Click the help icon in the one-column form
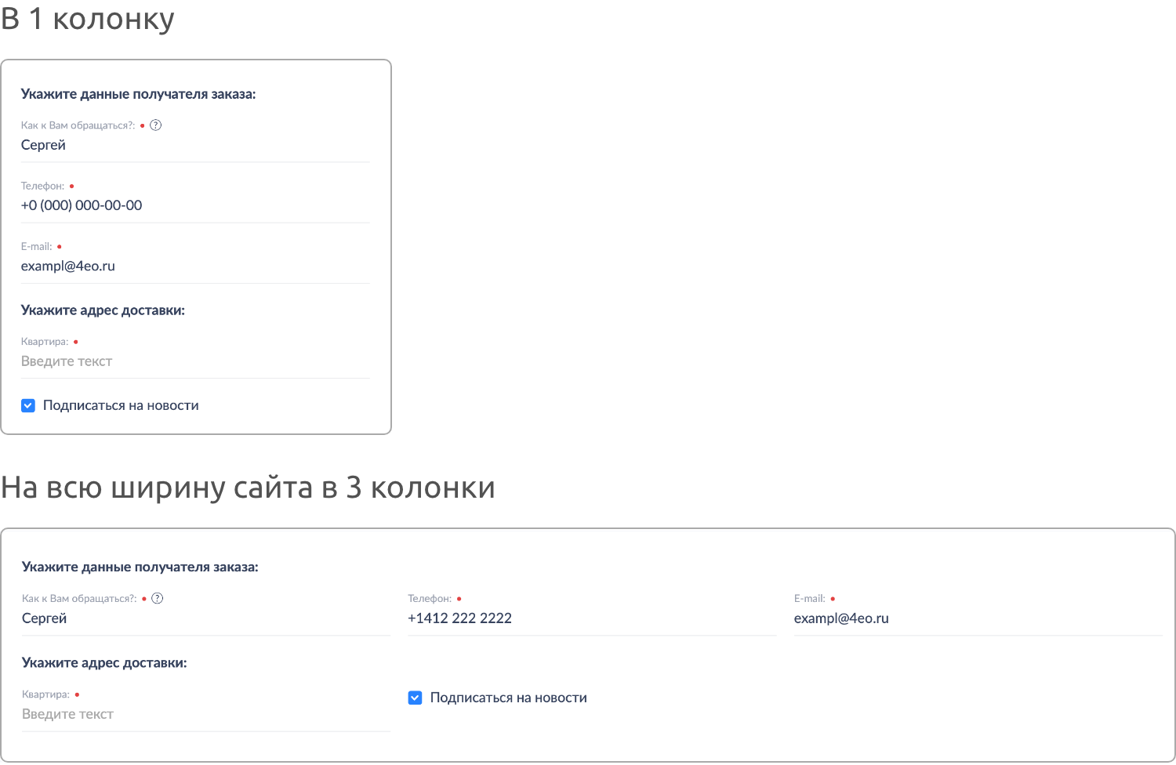The height and width of the screenshot is (765, 1176). pos(156,125)
